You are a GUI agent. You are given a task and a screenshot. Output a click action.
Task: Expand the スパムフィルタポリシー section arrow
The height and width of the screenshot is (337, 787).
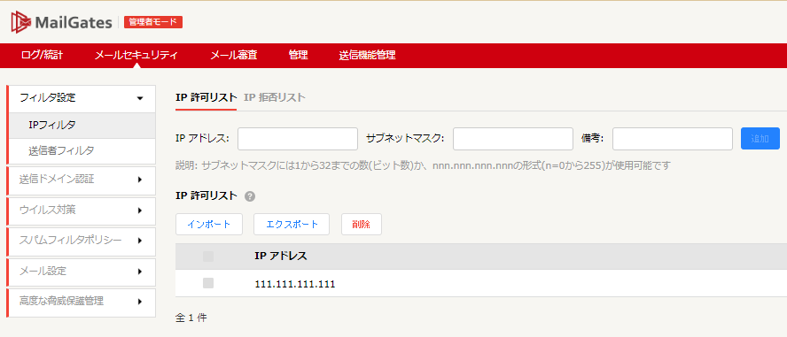point(140,241)
